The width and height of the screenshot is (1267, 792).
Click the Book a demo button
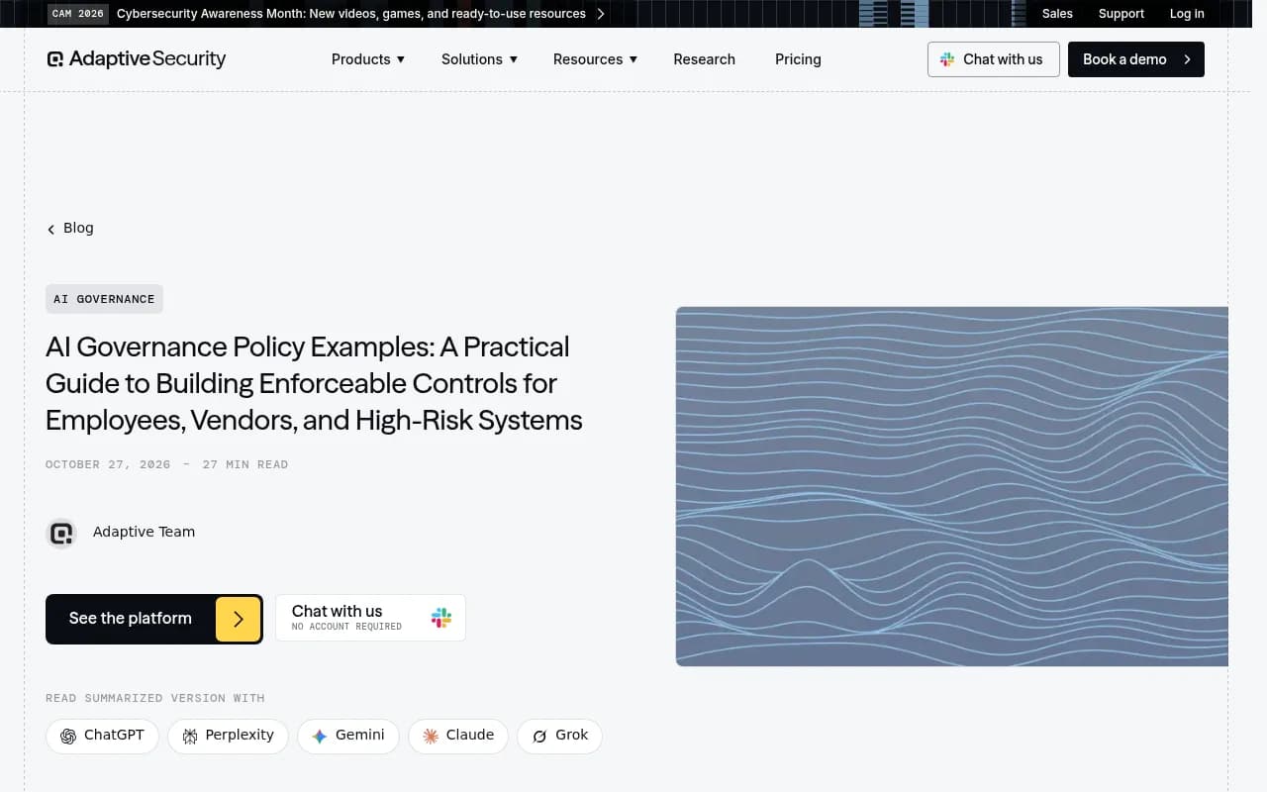click(1136, 59)
